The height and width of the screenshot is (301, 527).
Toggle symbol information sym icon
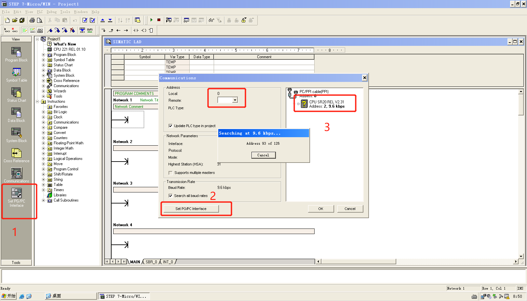point(90,30)
